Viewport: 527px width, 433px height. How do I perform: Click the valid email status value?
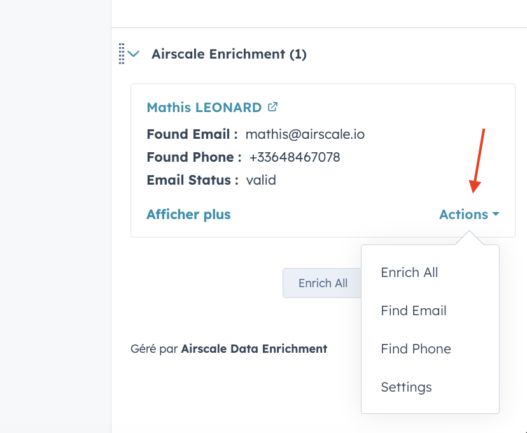coord(262,180)
